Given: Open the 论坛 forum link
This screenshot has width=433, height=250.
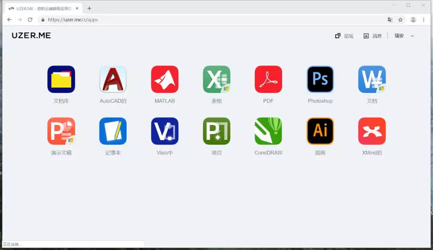Looking at the screenshot, I should coord(344,36).
